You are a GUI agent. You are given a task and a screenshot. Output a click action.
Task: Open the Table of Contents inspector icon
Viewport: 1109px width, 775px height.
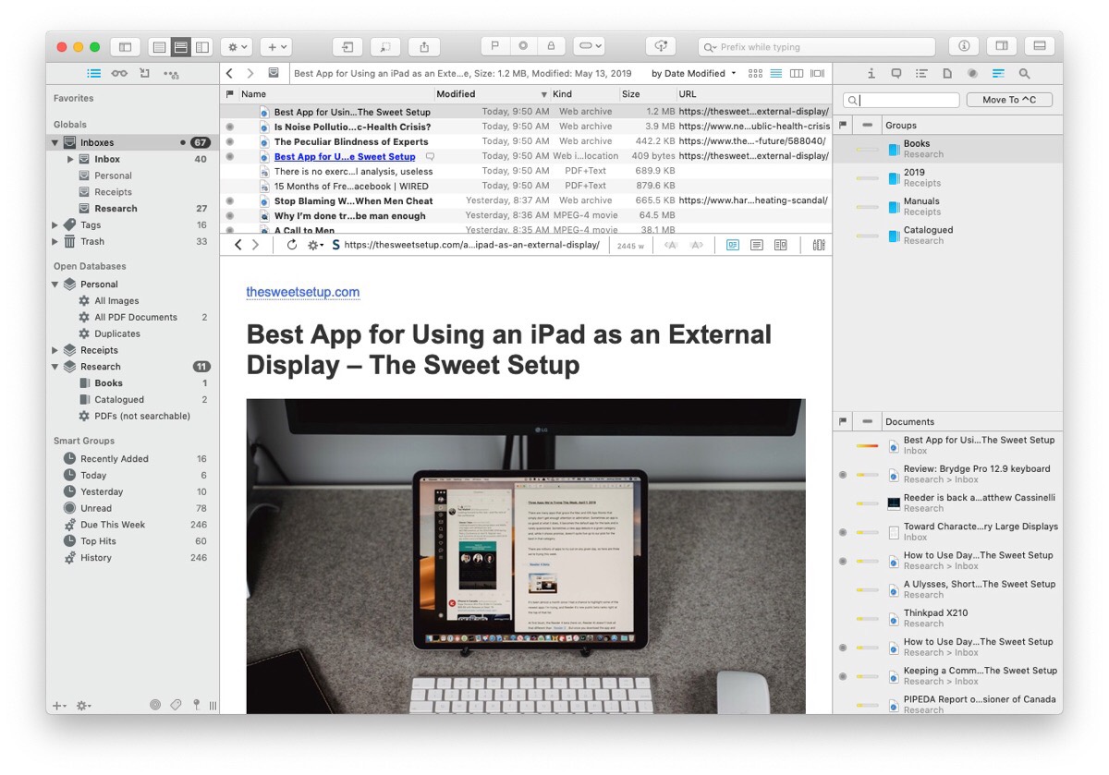point(921,73)
